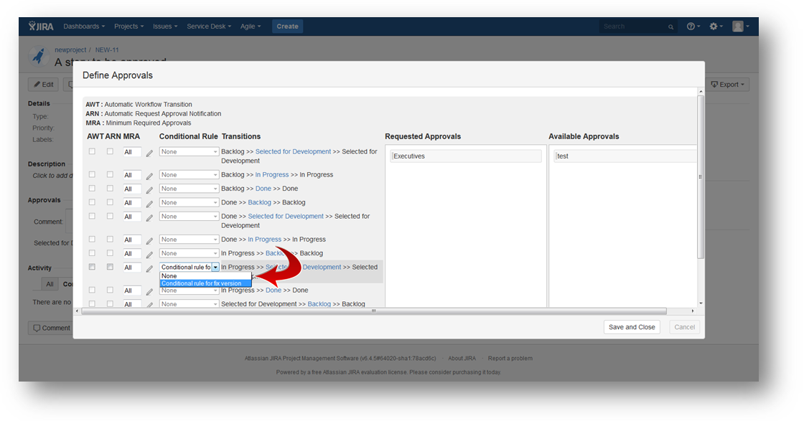Viewport: 804px width, 421px height.
Task: Check AWT box for In Progress to Backlog row
Action: 92,253
